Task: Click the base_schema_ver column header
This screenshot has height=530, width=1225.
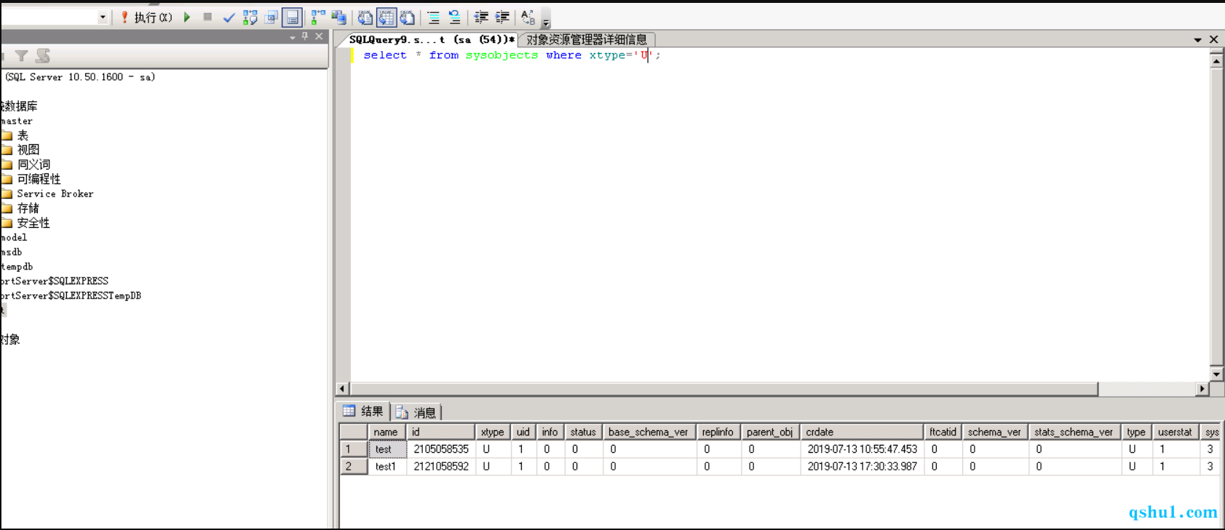Action: (649, 432)
